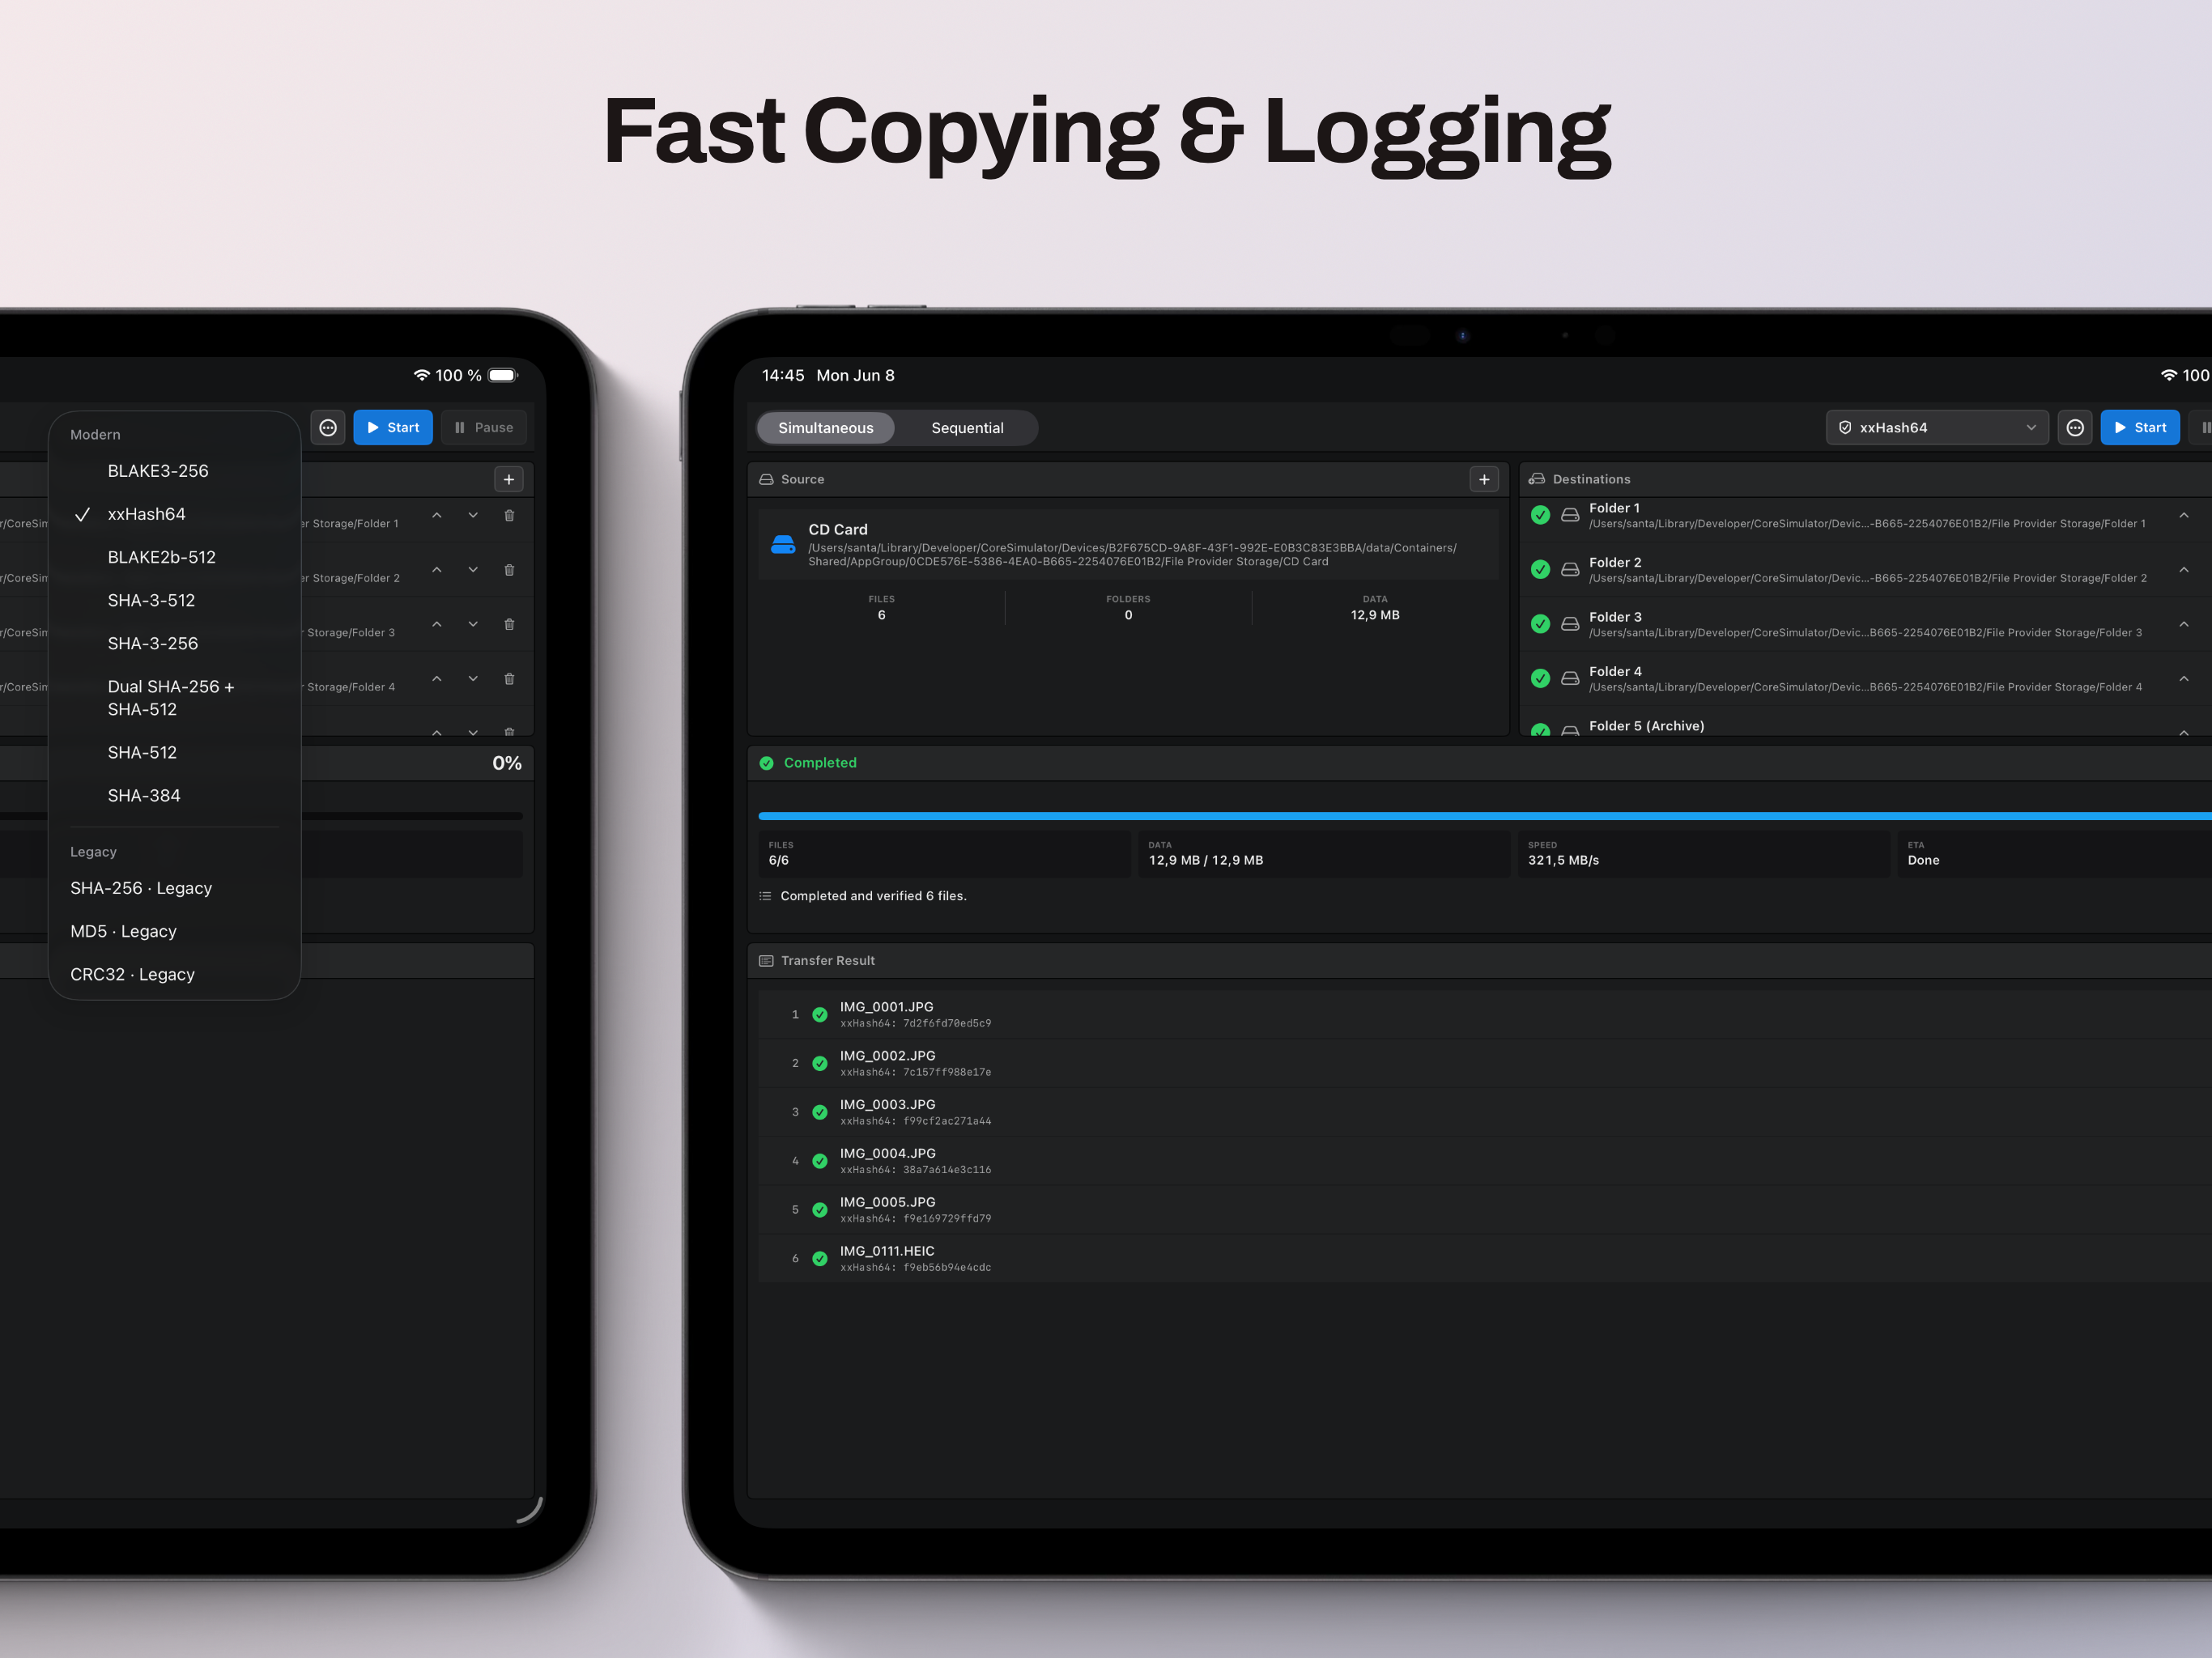Move Folder 2 up using chevron, right iPad
Viewport: 2212px width, 1658px height.
(x=2184, y=570)
